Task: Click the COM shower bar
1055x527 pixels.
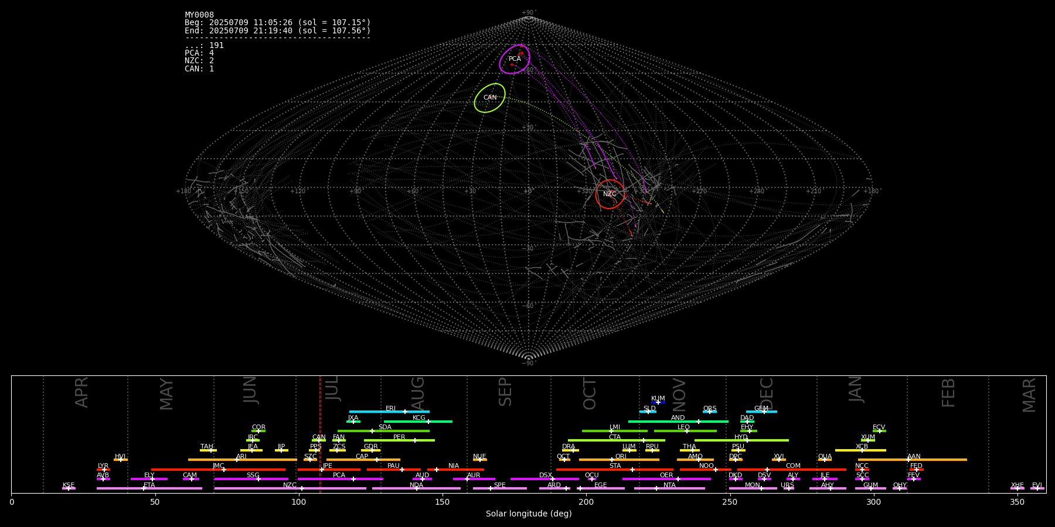Action: (x=792, y=470)
